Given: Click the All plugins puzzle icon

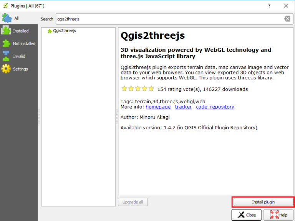Looking at the screenshot, I should [x=7, y=18].
